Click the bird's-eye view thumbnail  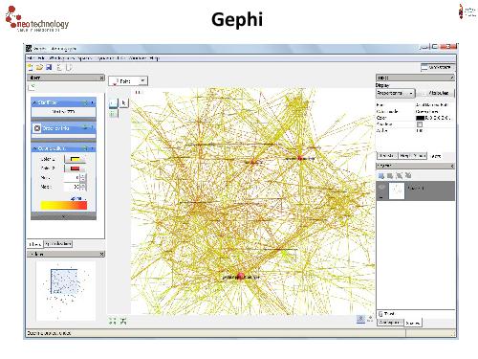(x=66, y=291)
